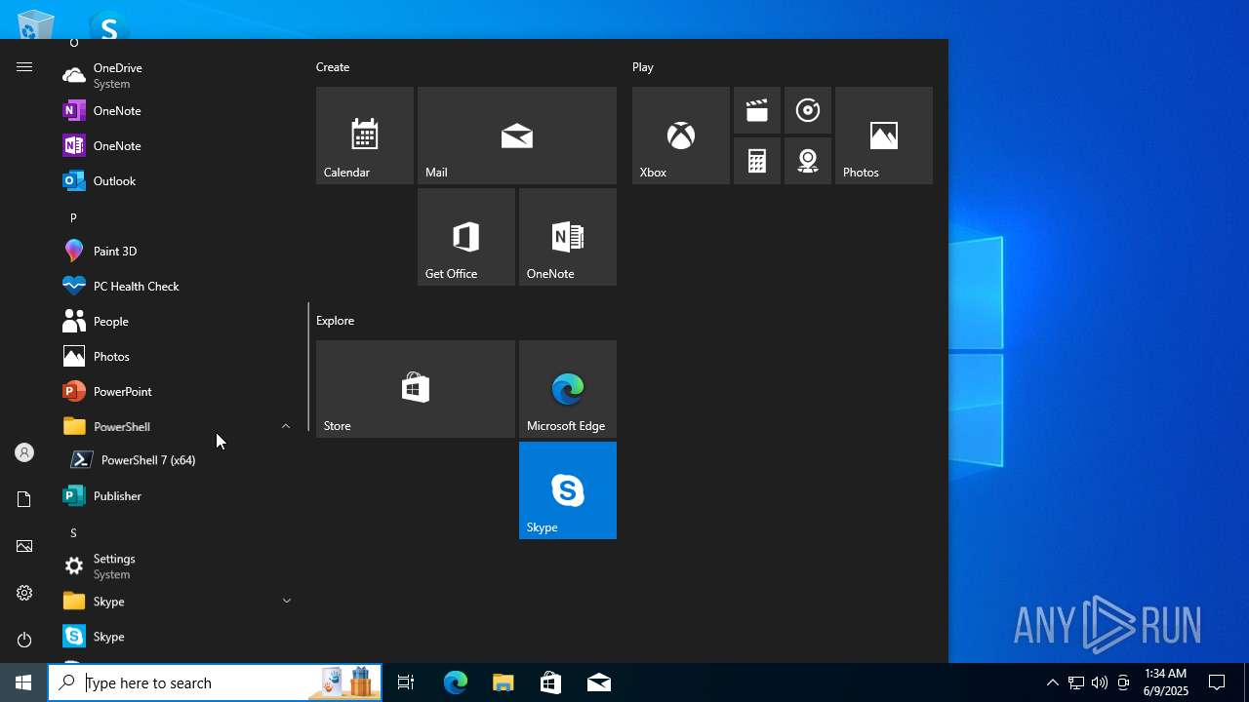The height and width of the screenshot is (702, 1249).
Task: Select the Play group header
Action: click(x=642, y=66)
